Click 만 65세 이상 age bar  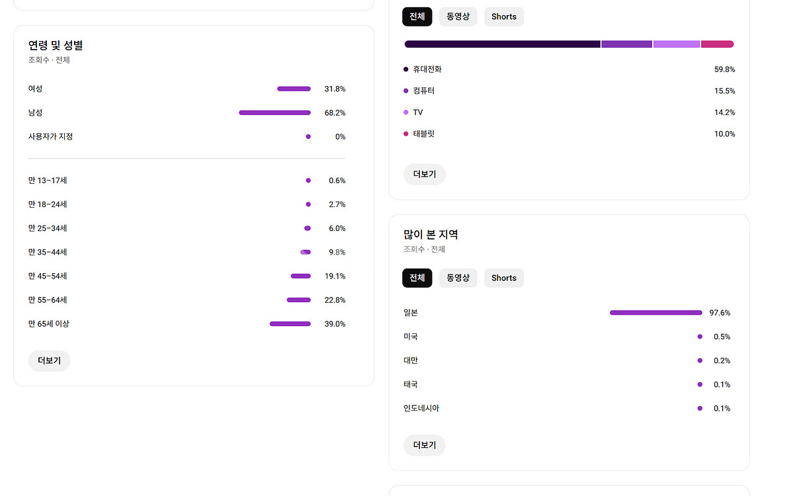coord(290,324)
